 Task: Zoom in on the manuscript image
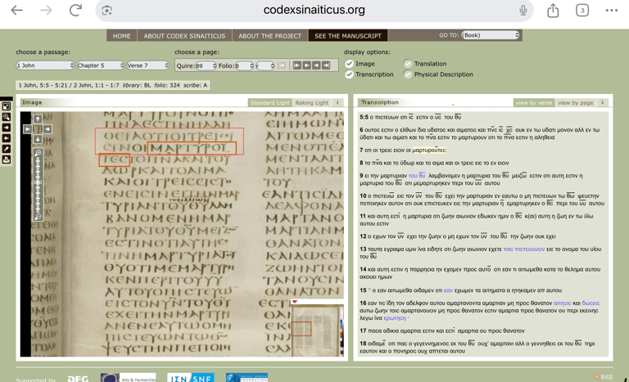click(x=38, y=152)
